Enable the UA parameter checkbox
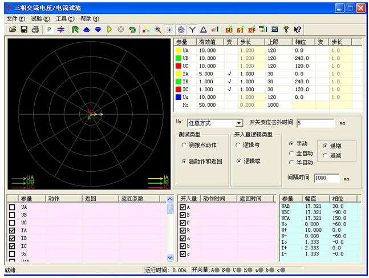The image size is (369, 278). coord(12,207)
